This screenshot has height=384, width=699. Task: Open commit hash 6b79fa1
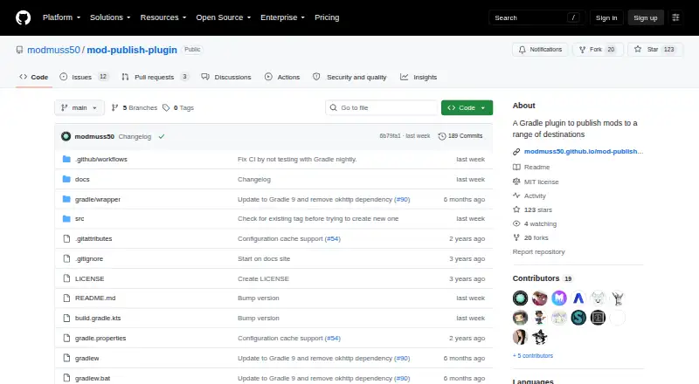click(390, 136)
